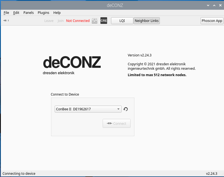Image resolution: width=224 pixels, height=177 pixels.
Task: Expand the ConBee II device dropdown
Action: 88,109
